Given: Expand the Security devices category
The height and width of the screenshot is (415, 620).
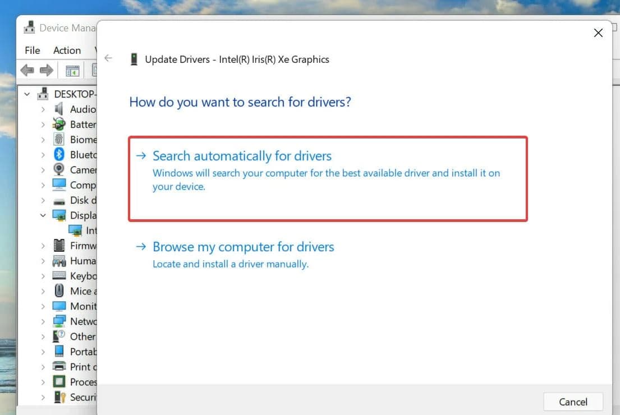Looking at the screenshot, I should tap(43, 397).
